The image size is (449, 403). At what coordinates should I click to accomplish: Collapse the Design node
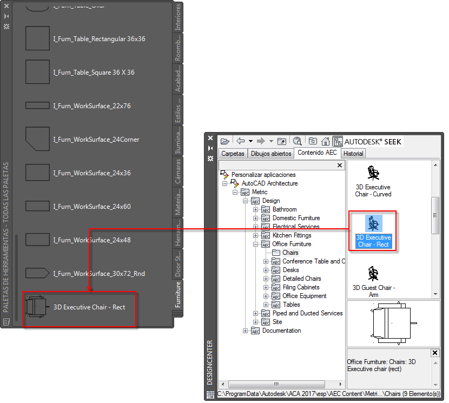coord(246,201)
